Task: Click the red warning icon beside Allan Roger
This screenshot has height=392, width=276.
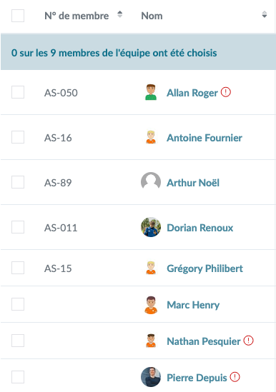Action: click(226, 92)
